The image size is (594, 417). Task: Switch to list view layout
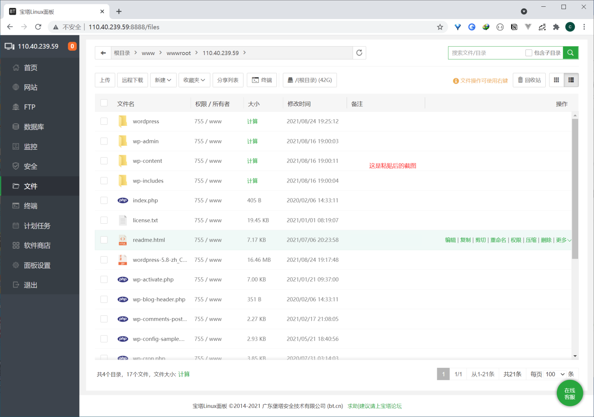[x=571, y=80]
